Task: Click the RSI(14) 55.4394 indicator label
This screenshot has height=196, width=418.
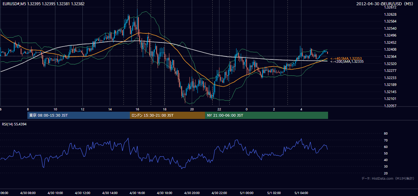Action: 14,124
